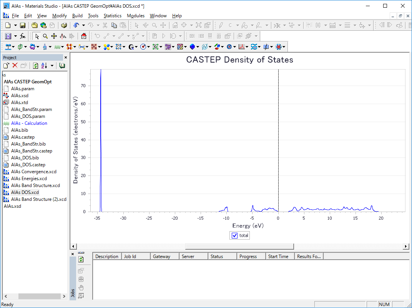Click the Refresh icon in Project panel

coord(35,66)
